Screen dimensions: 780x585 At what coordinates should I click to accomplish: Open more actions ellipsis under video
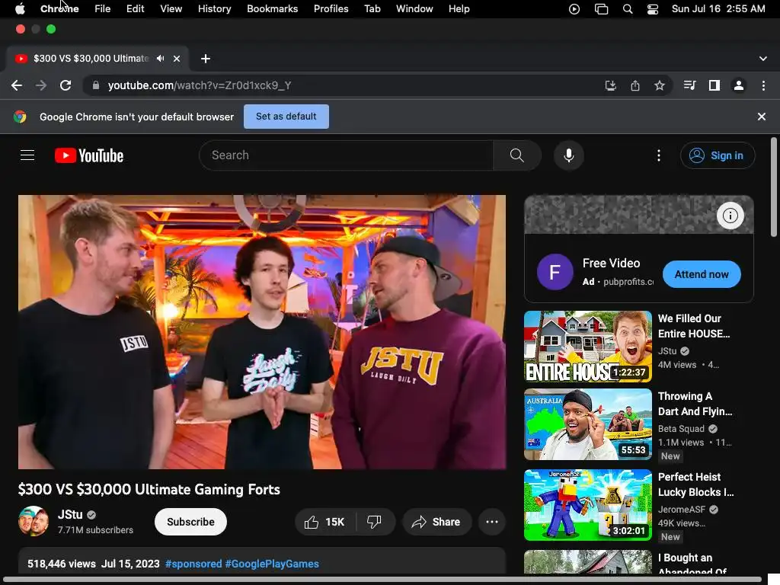492,522
